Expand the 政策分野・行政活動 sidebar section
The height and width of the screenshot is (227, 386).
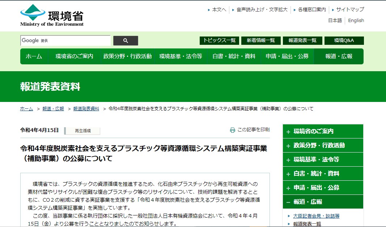[323, 145]
